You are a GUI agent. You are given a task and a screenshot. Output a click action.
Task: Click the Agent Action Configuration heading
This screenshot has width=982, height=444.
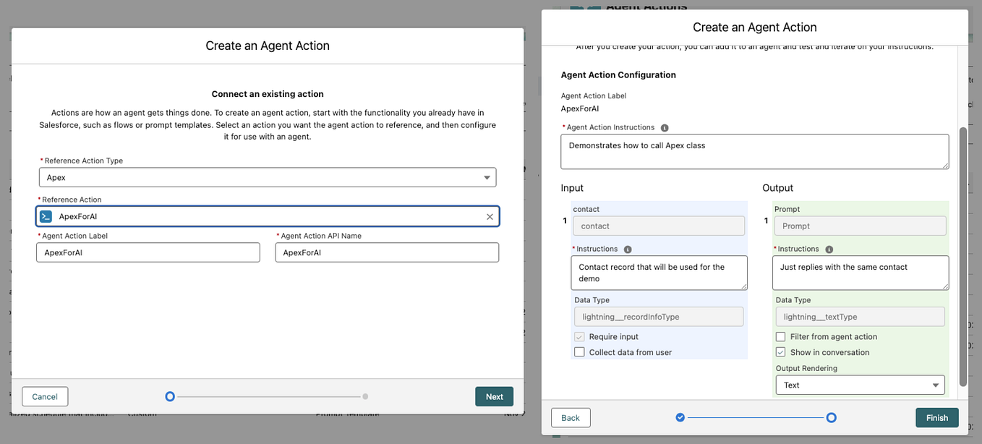[618, 74]
